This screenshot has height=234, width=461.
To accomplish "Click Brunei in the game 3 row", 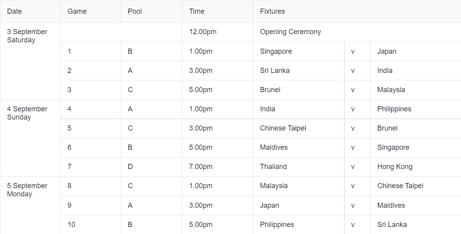I will 270,90.
